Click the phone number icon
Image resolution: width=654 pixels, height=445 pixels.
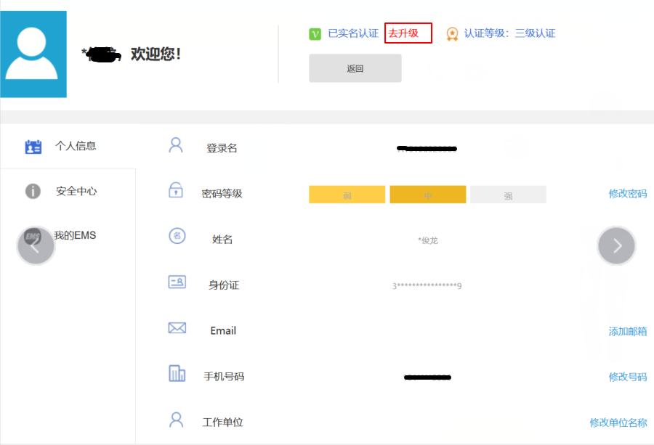tap(177, 374)
